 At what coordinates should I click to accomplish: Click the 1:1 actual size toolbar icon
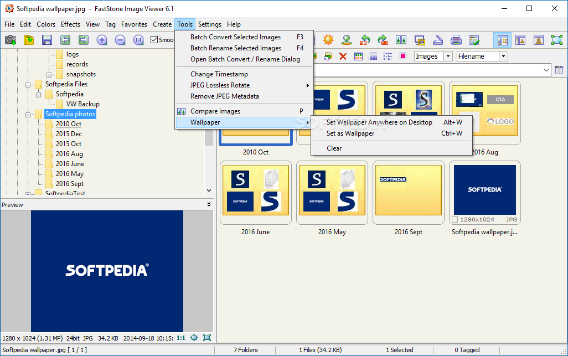(x=138, y=40)
